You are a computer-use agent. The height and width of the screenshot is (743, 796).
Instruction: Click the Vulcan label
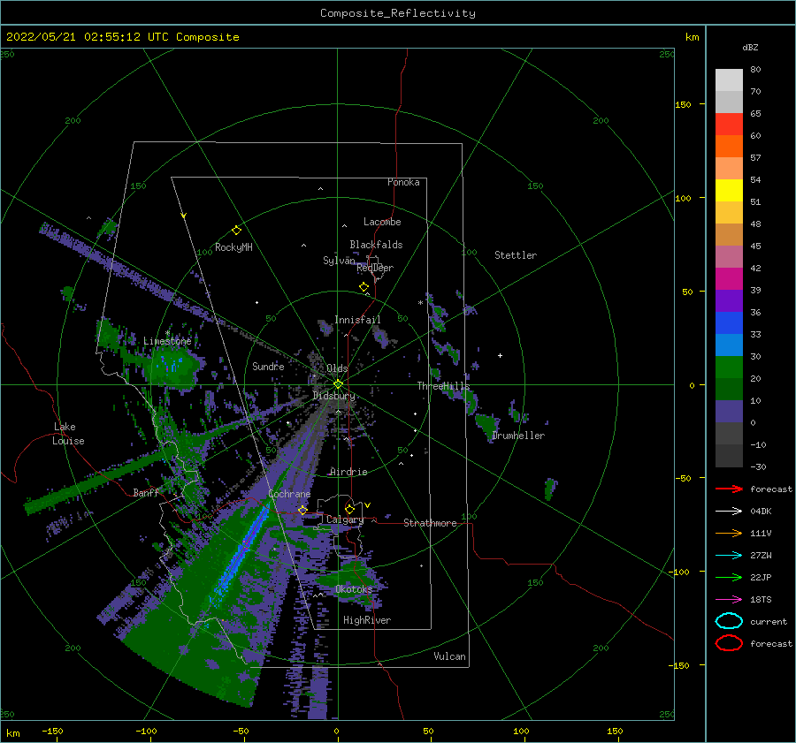(450, 656)
